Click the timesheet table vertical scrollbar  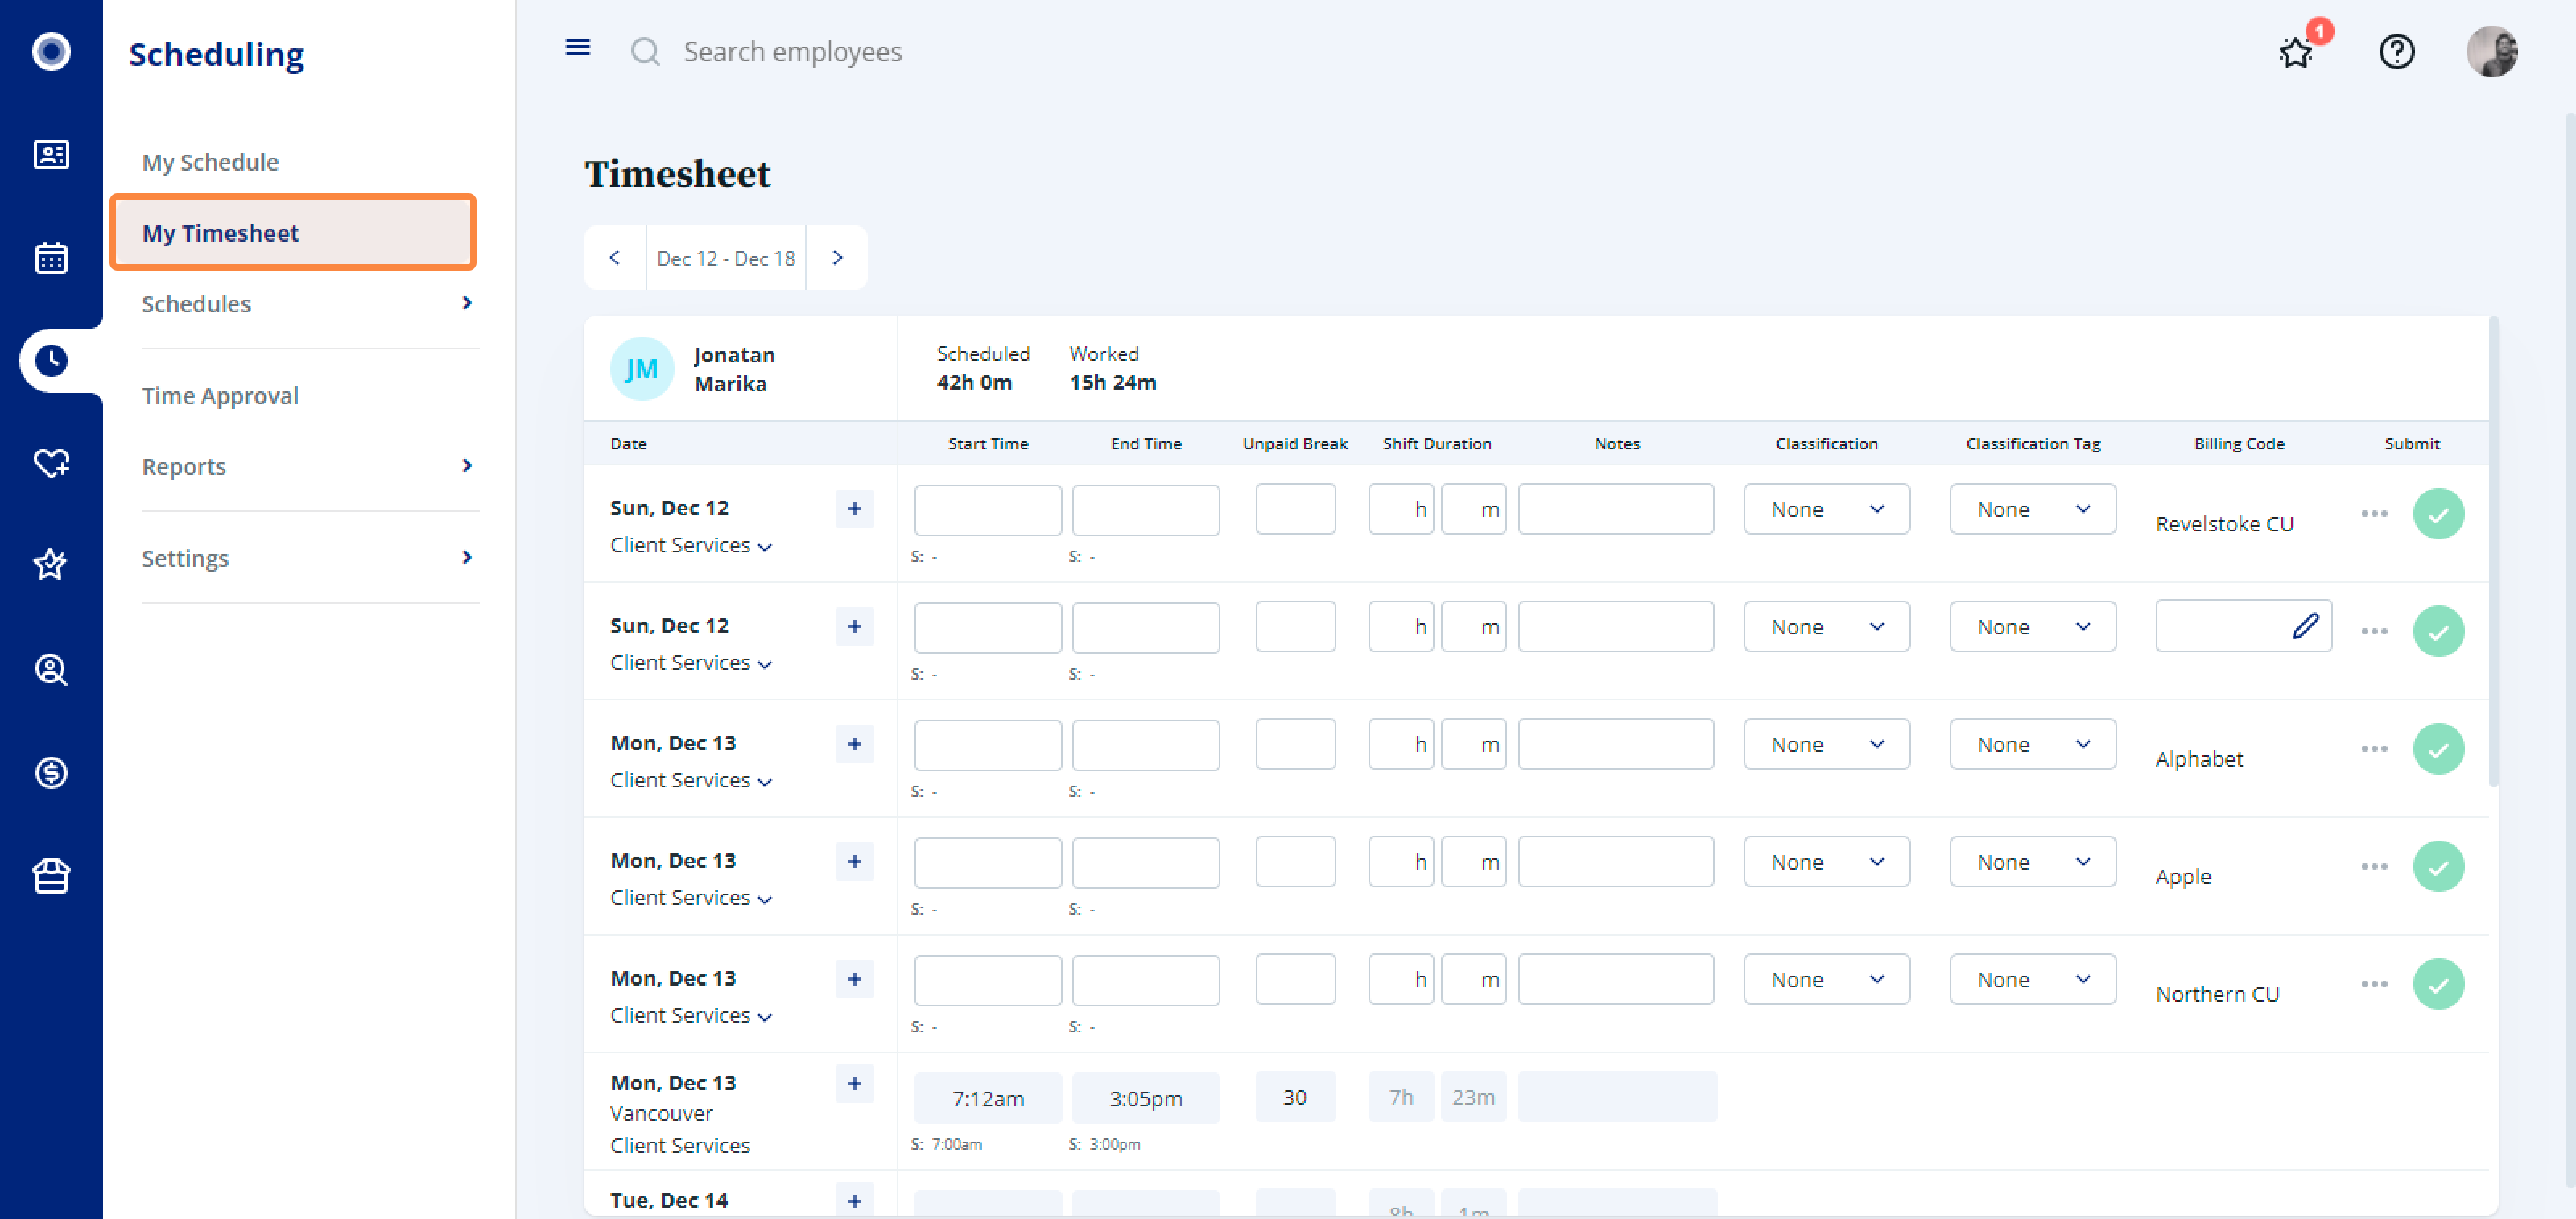pyautogui.click(x=2493, y=552)
